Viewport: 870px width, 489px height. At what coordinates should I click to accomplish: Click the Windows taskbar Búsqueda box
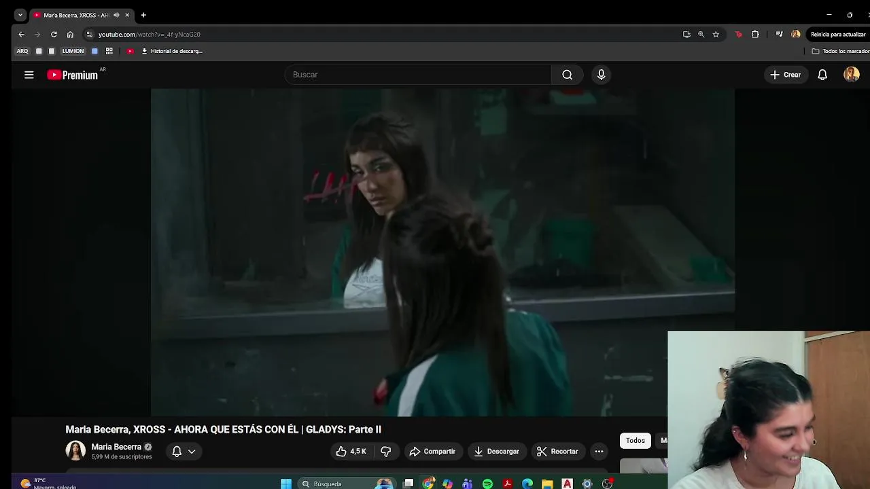coord(347,484)
